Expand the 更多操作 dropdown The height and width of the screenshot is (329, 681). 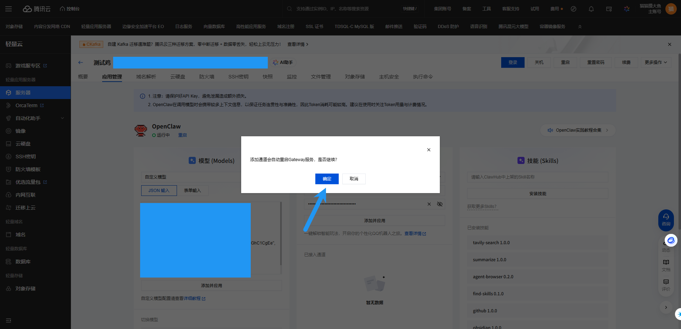(x=655, y=62)
